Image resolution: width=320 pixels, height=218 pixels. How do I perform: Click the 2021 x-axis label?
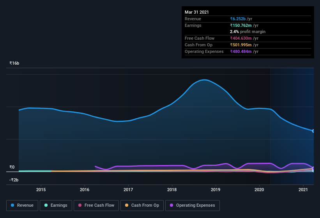303,190
